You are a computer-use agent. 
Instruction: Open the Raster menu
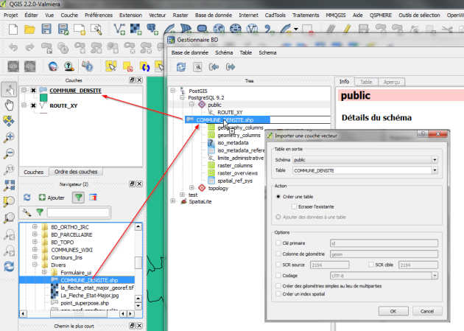point(180,15)
